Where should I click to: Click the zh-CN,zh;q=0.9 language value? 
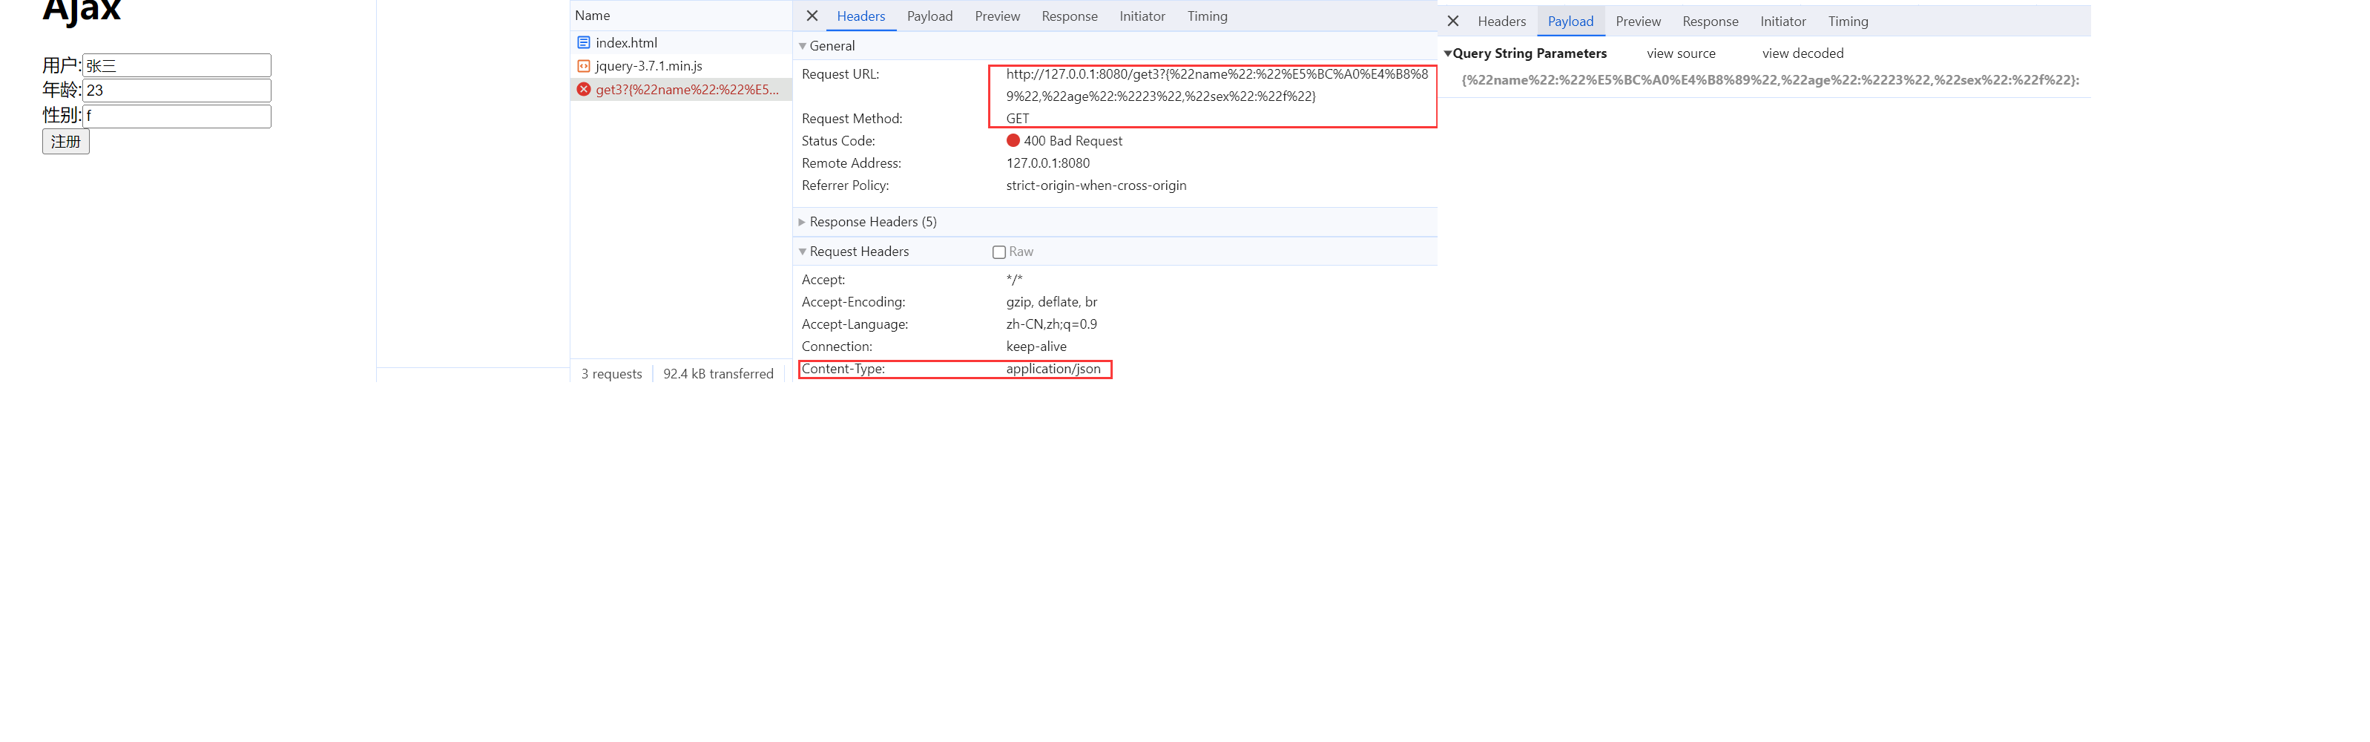click(1052, 324)
